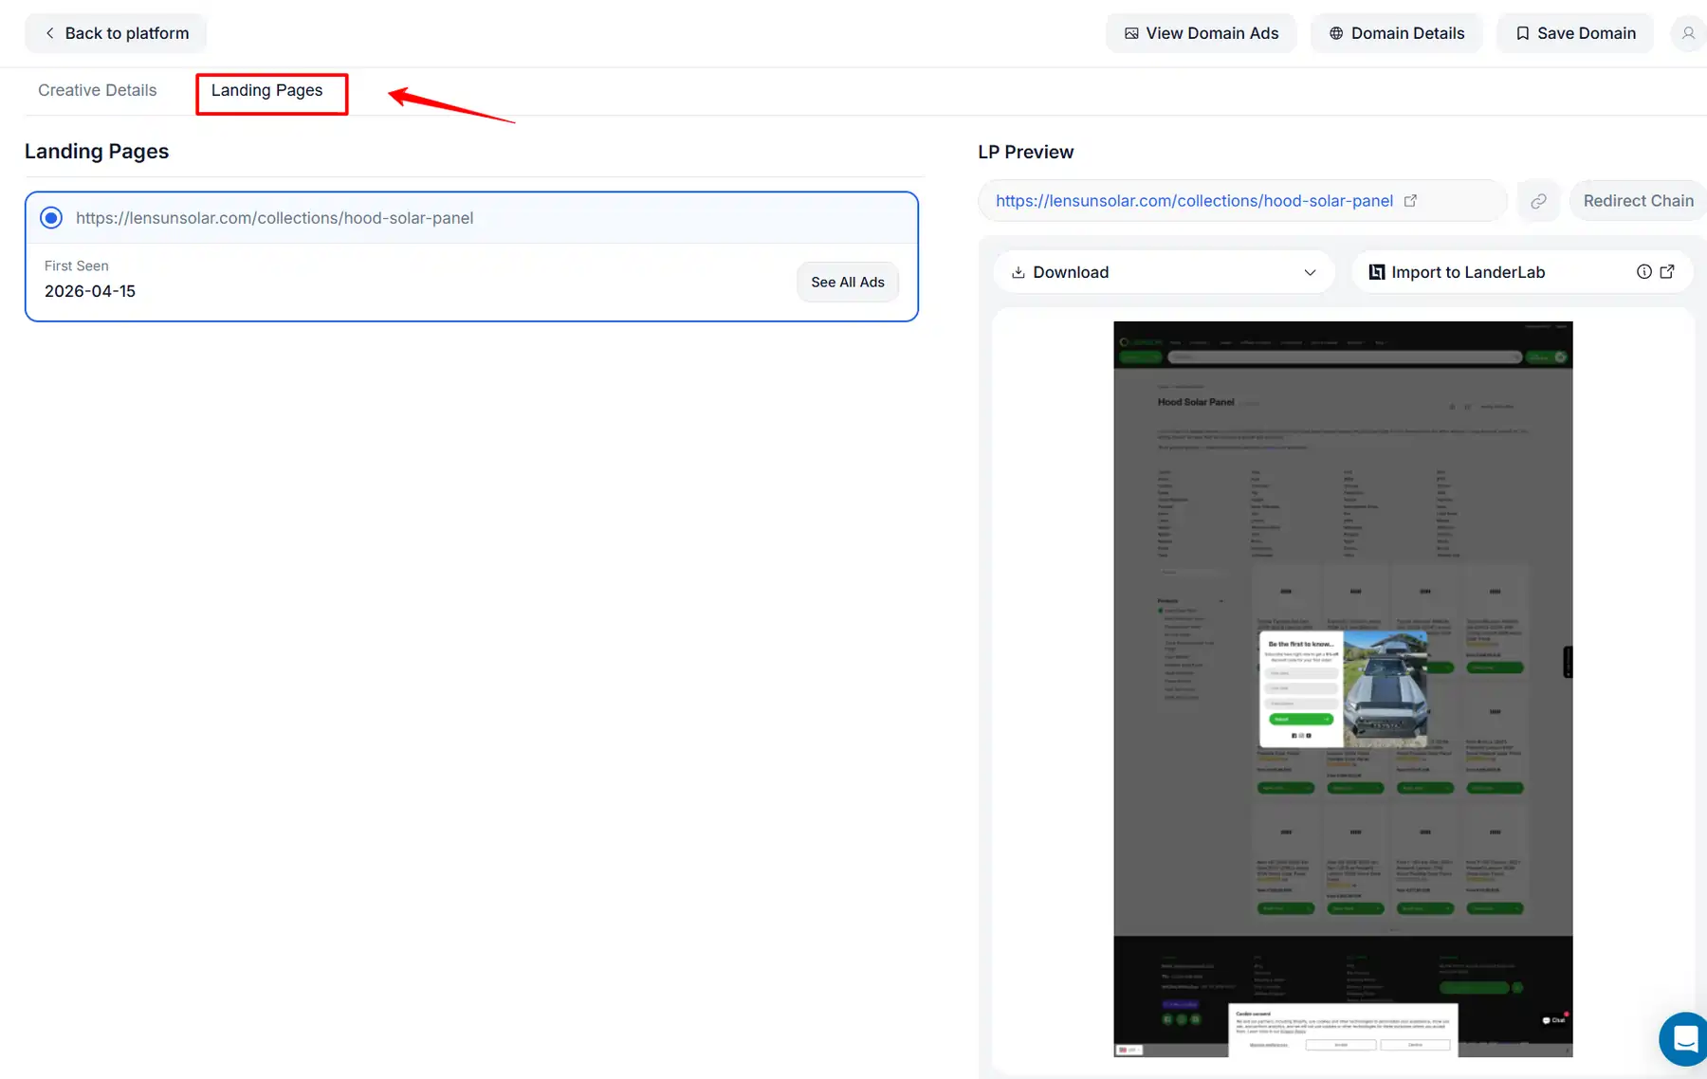This screenshot has width=1707, height=1079.
Task: Click the copy link icon beside LP Preview URL
Action: click(x=1538, y=200)
